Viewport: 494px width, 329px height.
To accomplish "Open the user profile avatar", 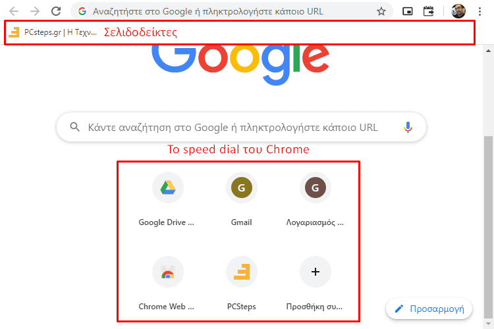I will (458, 11).
